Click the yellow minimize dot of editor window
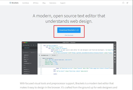The image size is (133, 90). tap(25, 43)
